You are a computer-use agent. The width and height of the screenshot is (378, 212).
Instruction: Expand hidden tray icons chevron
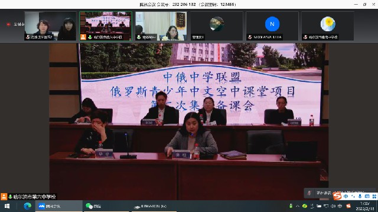(298, 206)
